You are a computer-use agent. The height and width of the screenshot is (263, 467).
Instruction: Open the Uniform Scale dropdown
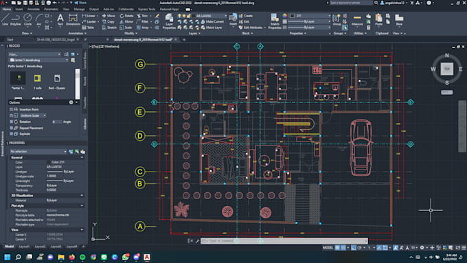(x=45, y=115)
